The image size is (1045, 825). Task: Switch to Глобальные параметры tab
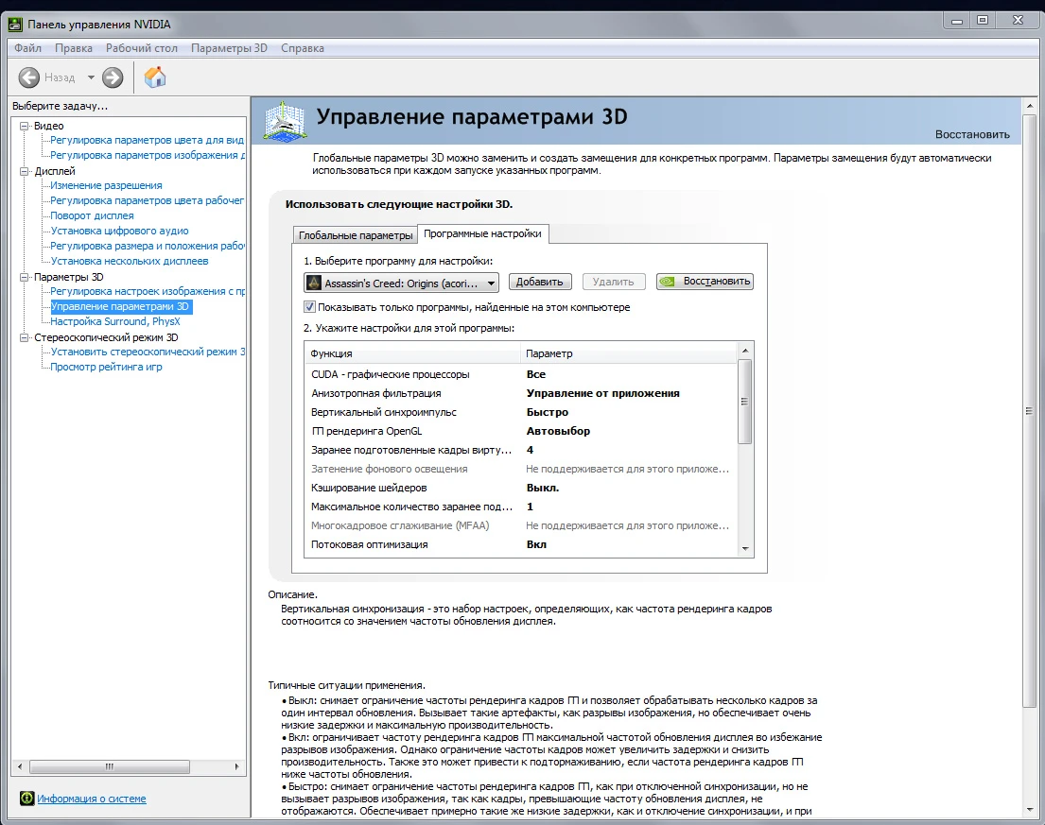356,235
